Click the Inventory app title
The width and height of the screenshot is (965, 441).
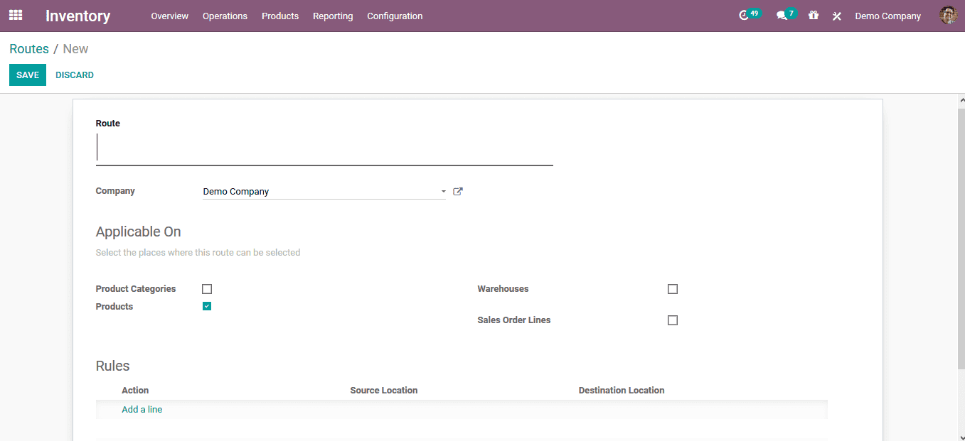pos(78,16)
